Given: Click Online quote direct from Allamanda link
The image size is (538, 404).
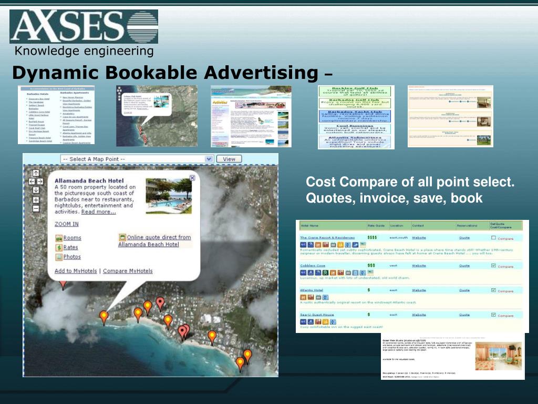Looking at the screenshot, I should click(154, 241).
